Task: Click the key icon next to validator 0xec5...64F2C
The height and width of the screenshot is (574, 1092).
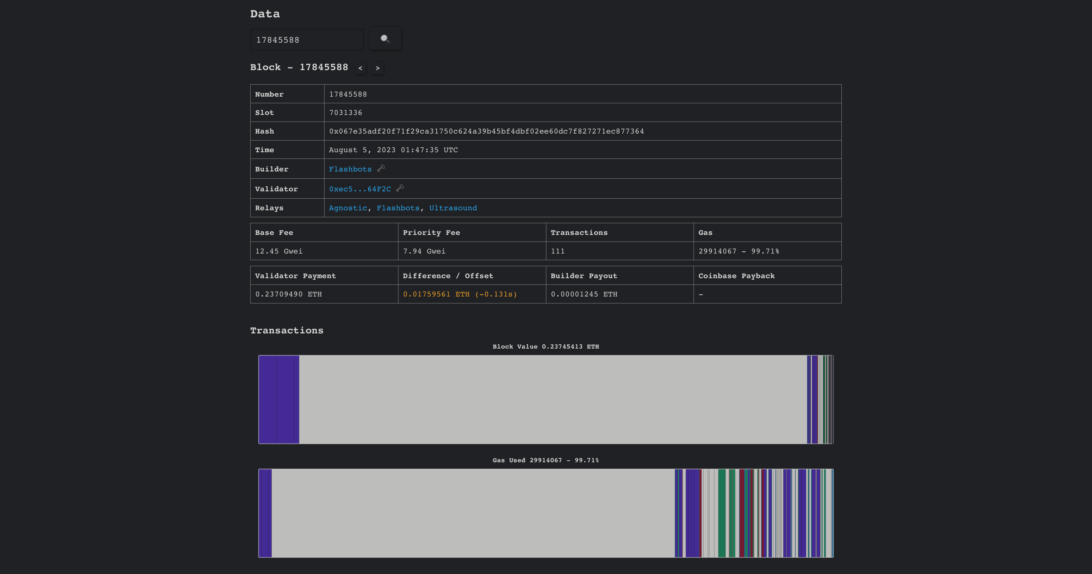Action: [x=400, y=188]
